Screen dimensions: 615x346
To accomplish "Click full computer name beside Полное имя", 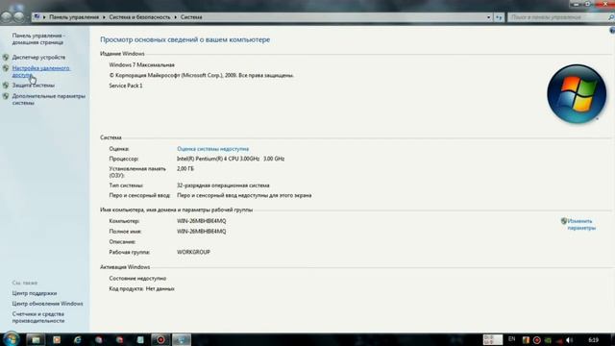I will click(201, 232).
